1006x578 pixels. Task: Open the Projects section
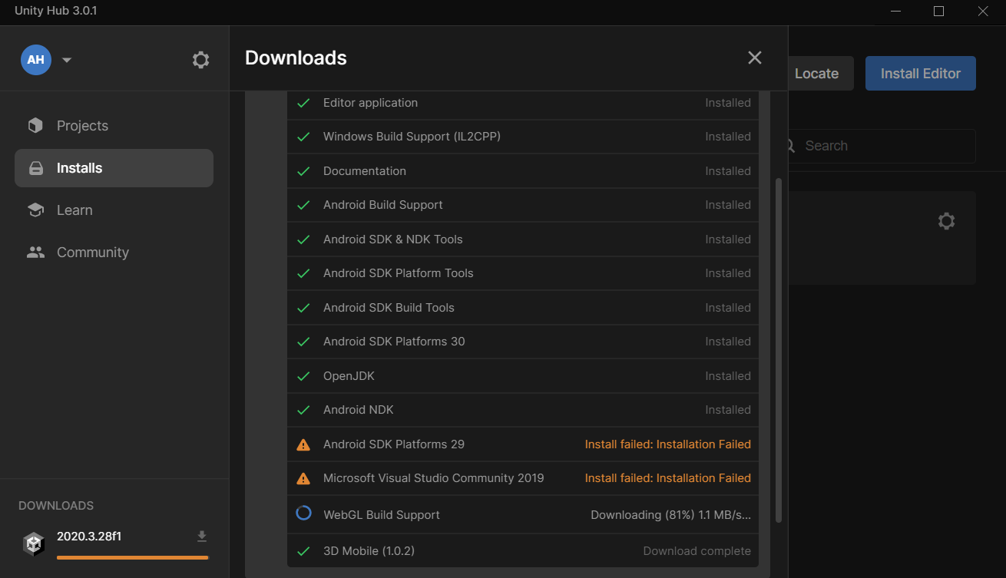coord(82,126)
